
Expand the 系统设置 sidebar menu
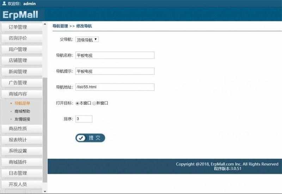click(22, 151)
